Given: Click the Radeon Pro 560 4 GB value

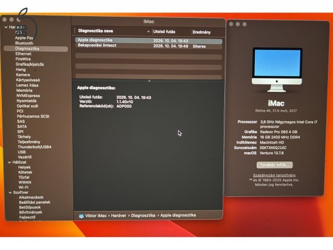Looking at the screenshot, I should click(x=279, y=132).
